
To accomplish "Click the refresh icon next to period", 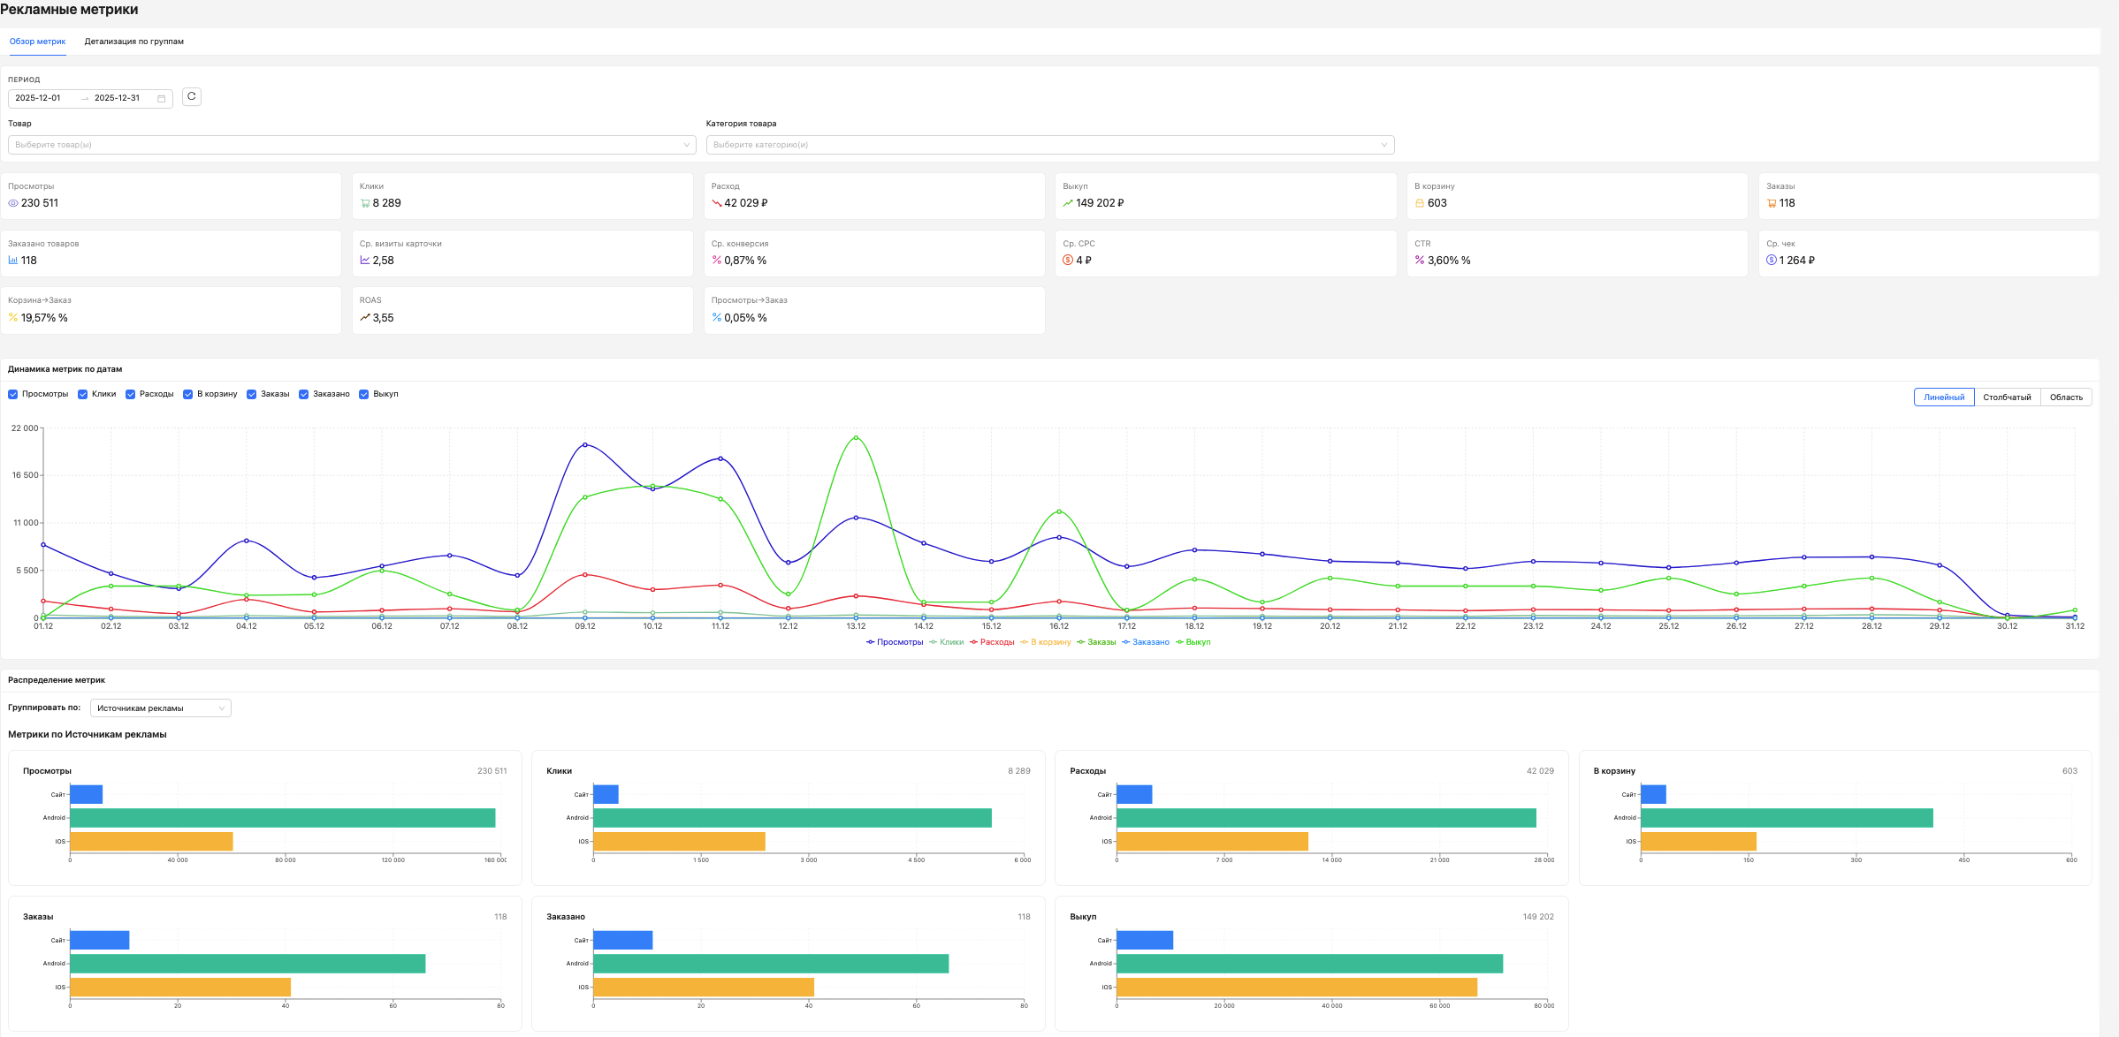I will click(192, 96).
